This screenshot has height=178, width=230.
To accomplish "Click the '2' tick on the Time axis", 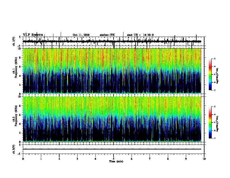I will [x=59, y=159].
